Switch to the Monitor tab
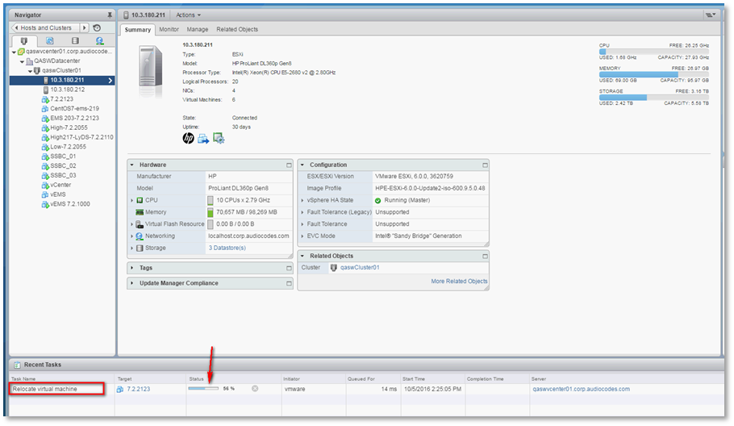 click(x=169, y=29)
